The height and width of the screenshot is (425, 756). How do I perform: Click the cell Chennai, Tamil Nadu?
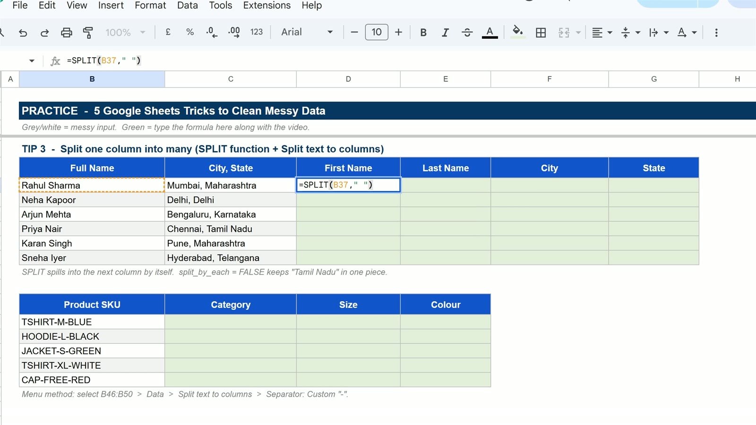(231, 229)
